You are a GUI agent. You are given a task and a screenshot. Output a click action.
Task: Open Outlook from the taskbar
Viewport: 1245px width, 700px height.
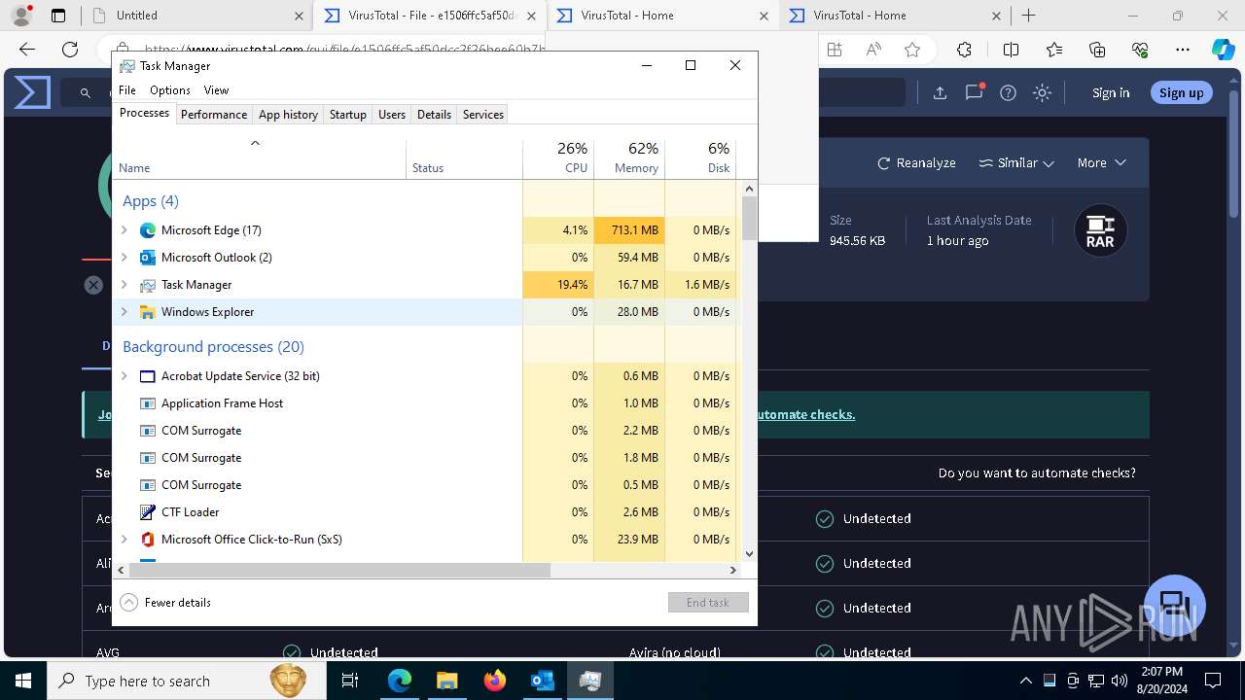[x=542, y=681]
